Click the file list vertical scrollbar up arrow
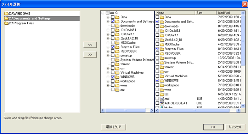The width and height of the screenshot is (248, 134). point(243,13)
